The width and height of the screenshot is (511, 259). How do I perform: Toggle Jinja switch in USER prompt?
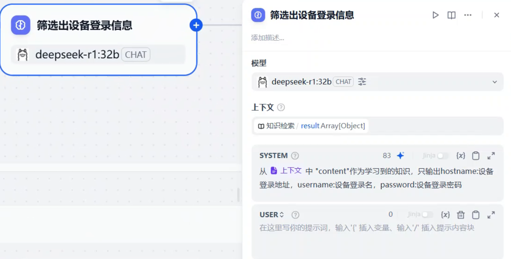point(428,215)
